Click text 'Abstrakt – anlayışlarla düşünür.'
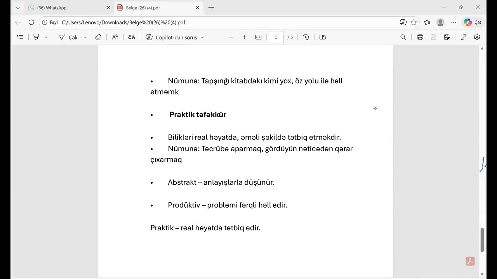The image size is (497, 279). [221, 182]
